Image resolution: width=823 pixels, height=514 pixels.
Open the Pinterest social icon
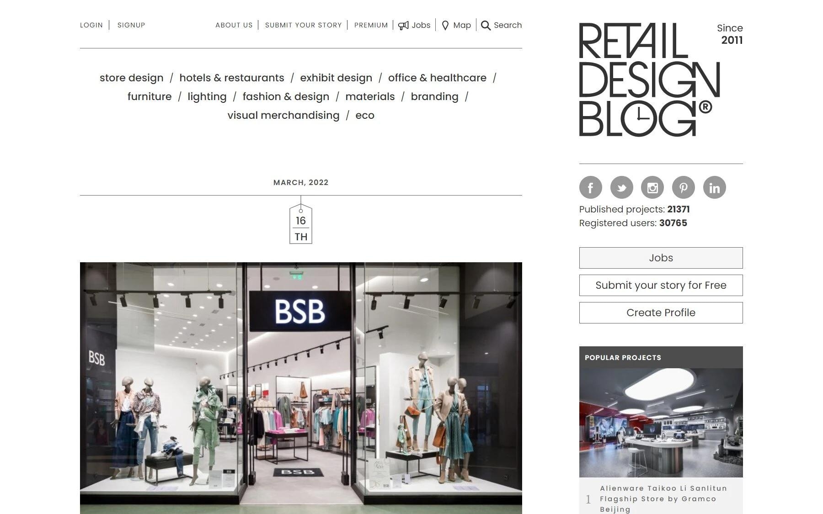point(683,187)
